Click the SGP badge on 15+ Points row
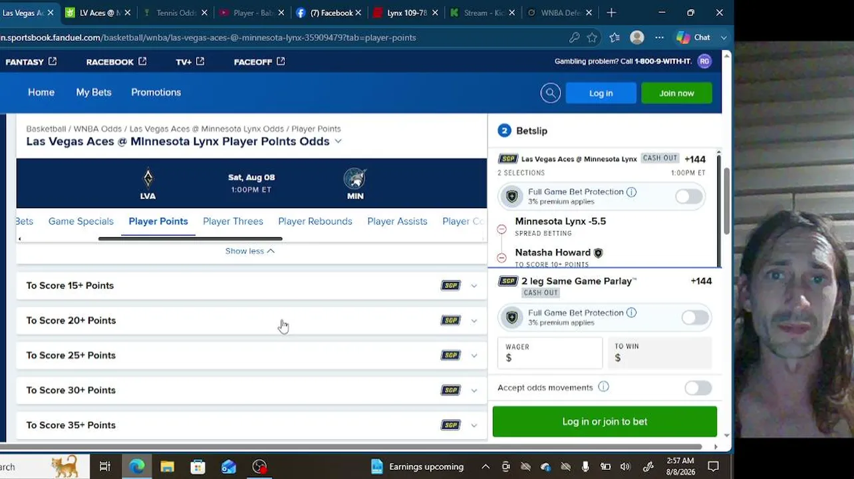Screen dimensions: 854x479 coord(450,285)
